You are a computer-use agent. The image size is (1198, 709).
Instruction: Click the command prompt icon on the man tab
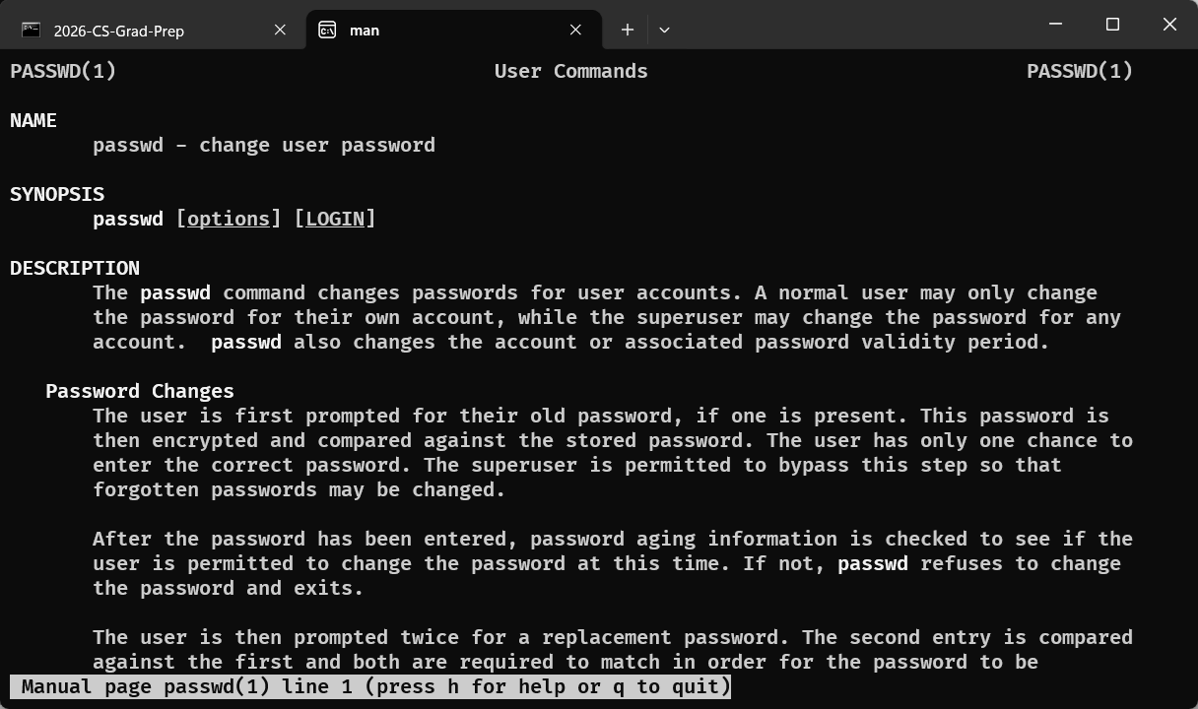coord(327,30)
